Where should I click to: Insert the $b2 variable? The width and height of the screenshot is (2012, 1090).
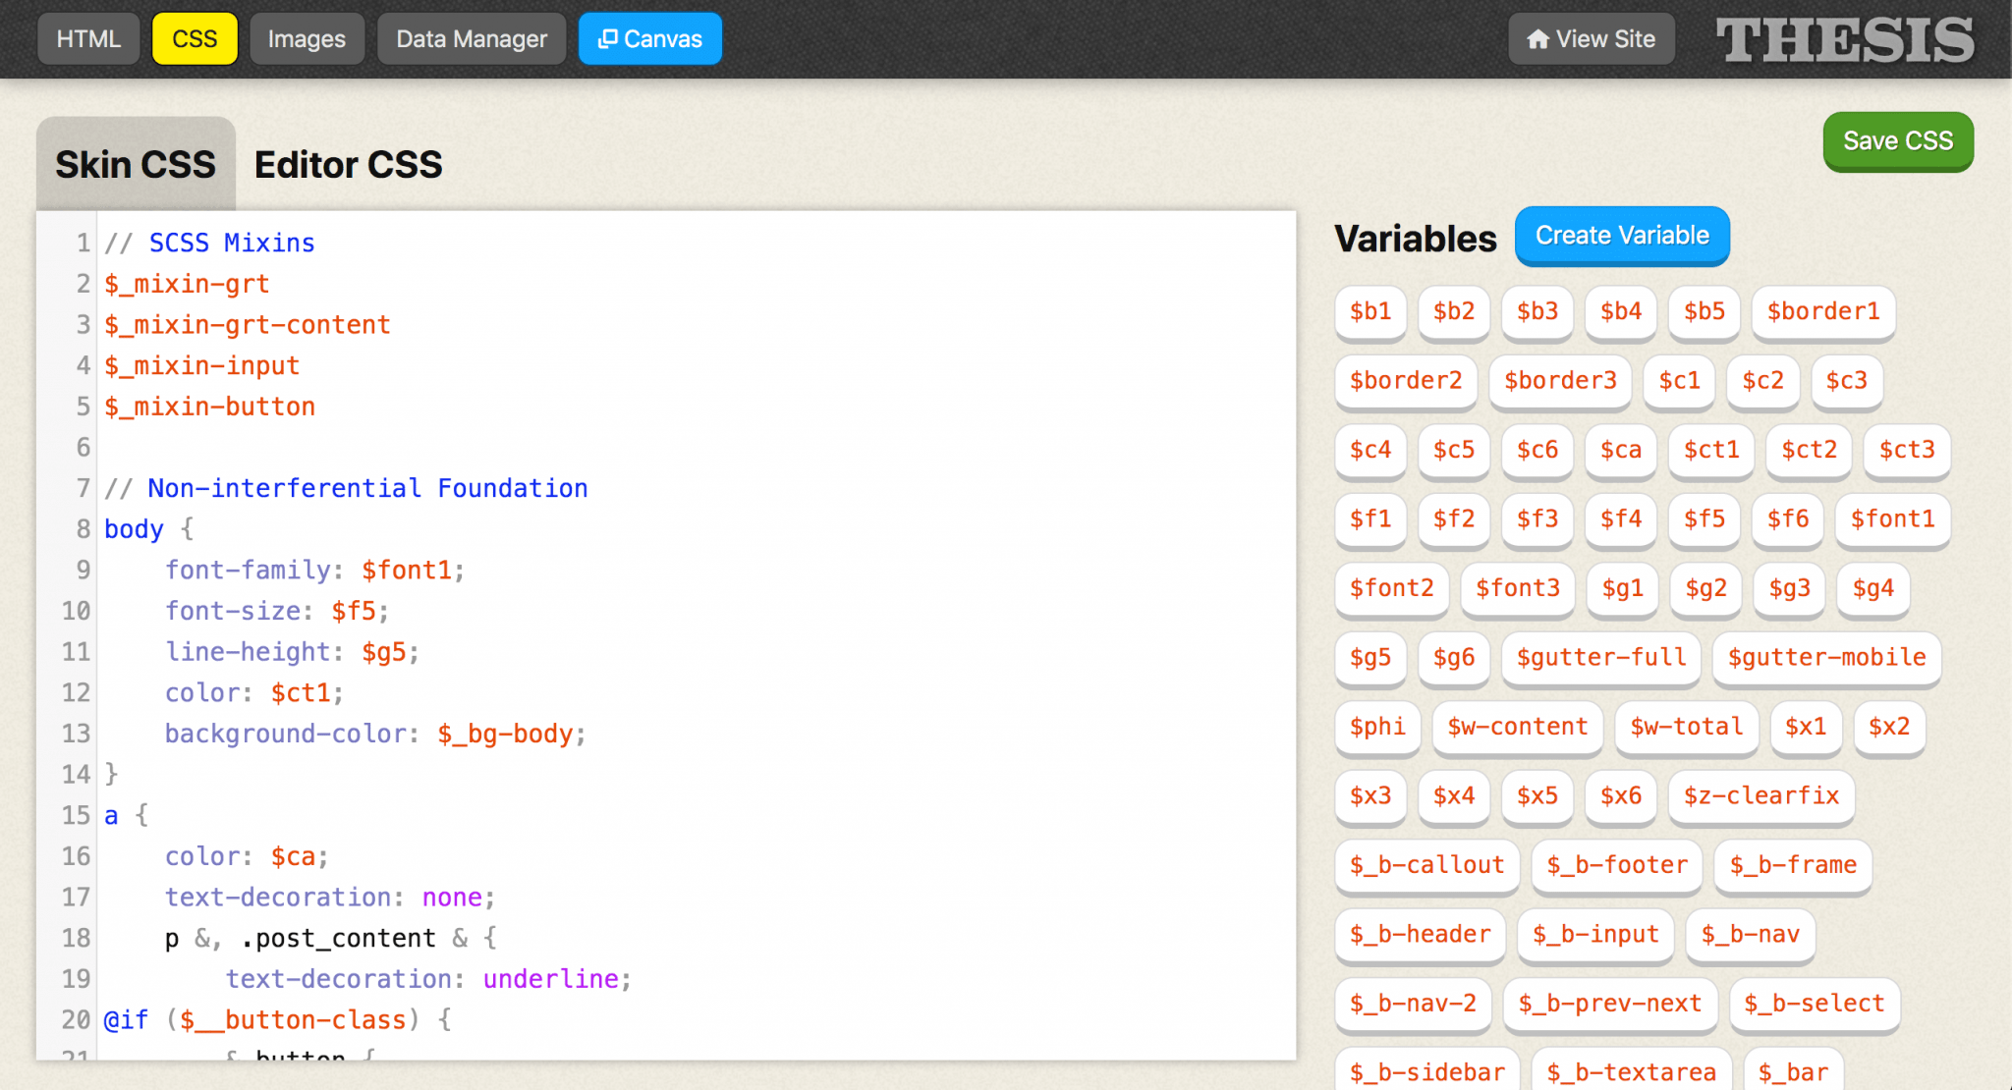(1454, 312)
